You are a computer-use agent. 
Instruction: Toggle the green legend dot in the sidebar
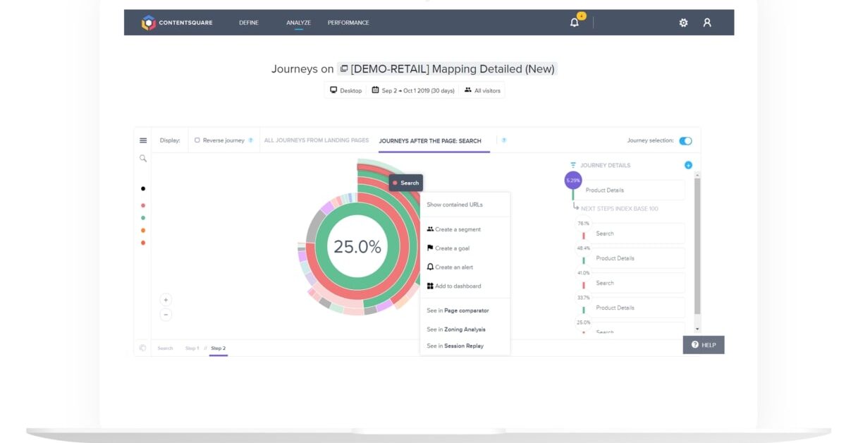coord(143,216)
